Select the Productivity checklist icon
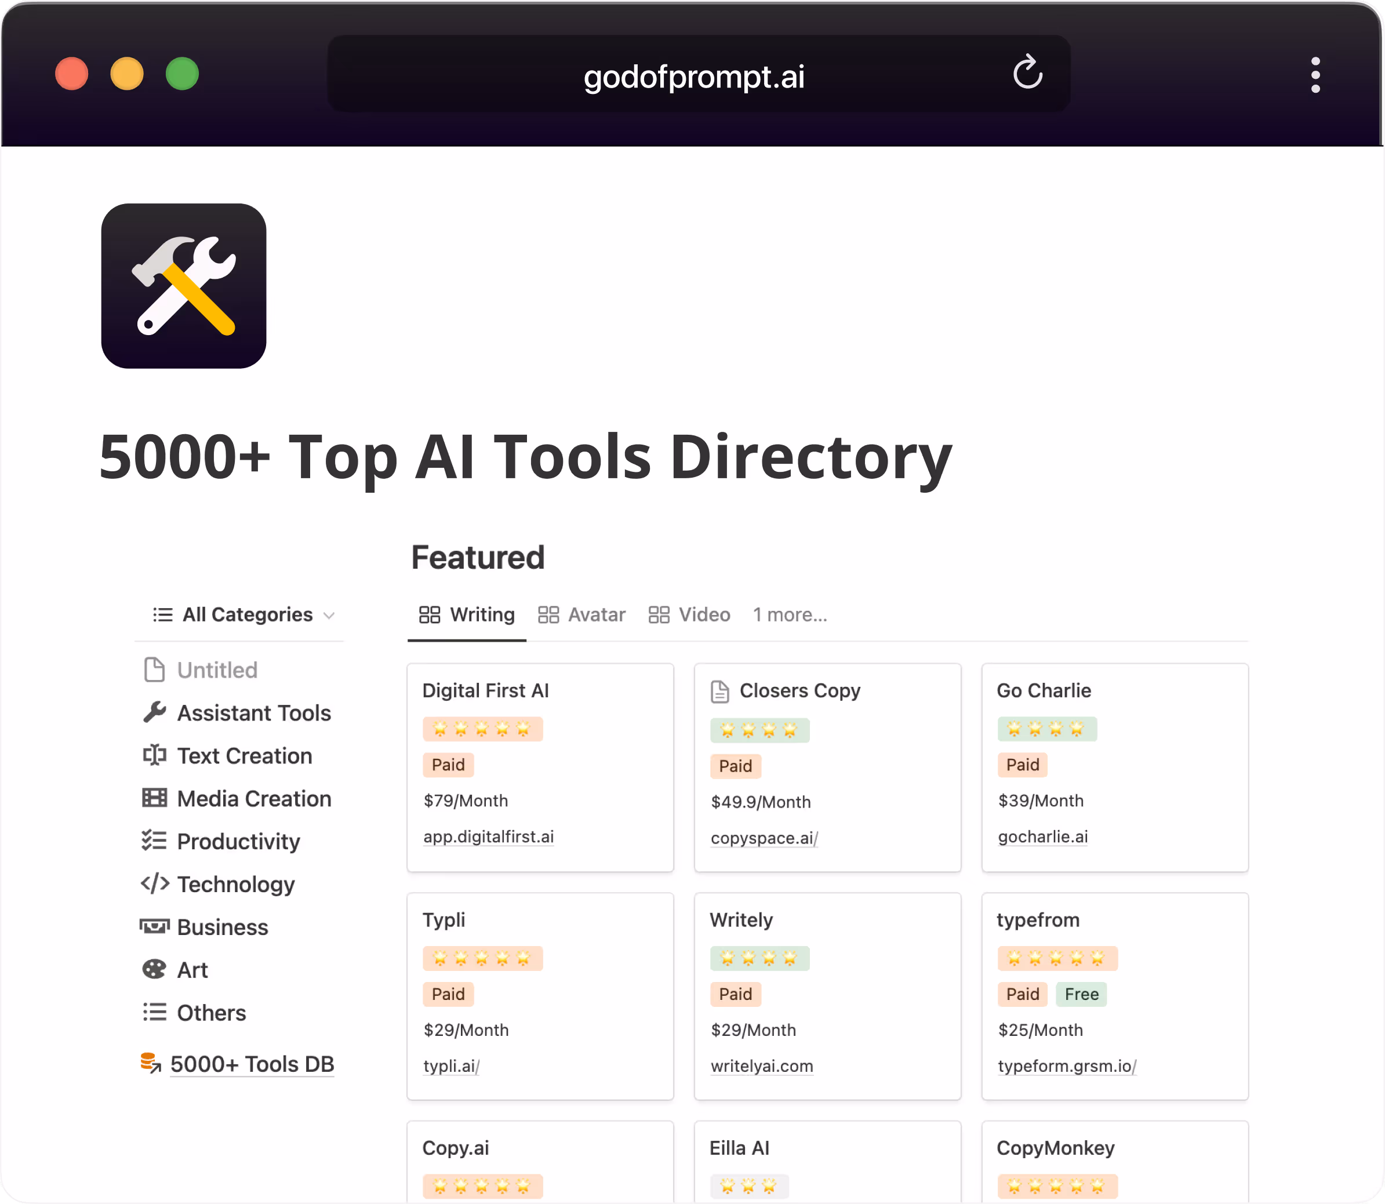This screenshot has height=1204, width=1385. point(155,841)
